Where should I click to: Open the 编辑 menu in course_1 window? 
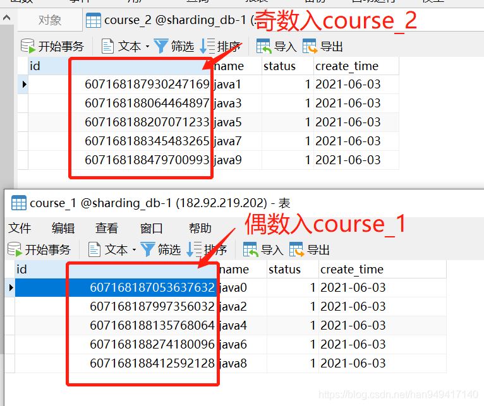[x=63, y=229]
